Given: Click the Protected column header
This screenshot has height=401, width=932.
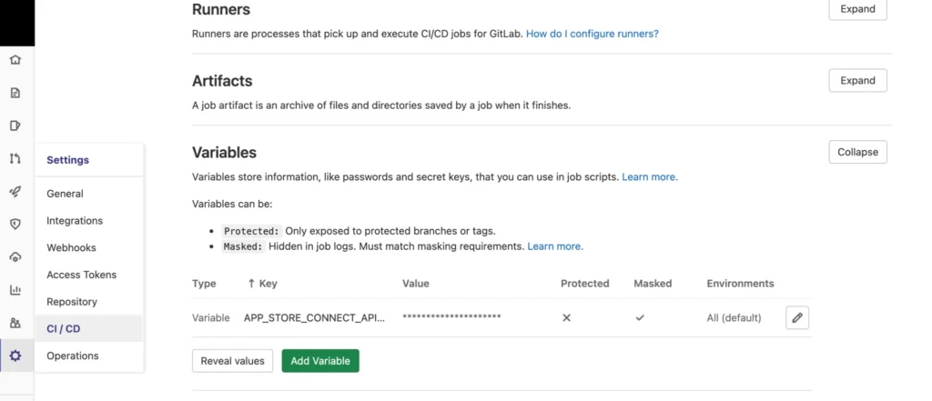Looking at the screenshot, I should click(x=585, y=284).
